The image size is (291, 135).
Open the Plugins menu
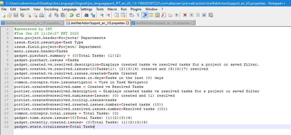pyautogui.click(x=136, y=9)
